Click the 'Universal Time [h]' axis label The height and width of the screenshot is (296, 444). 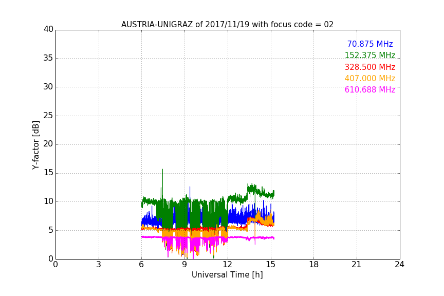227,275
